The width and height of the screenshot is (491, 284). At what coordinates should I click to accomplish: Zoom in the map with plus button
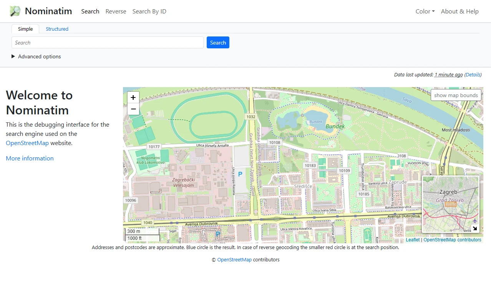tap(133, 97)
